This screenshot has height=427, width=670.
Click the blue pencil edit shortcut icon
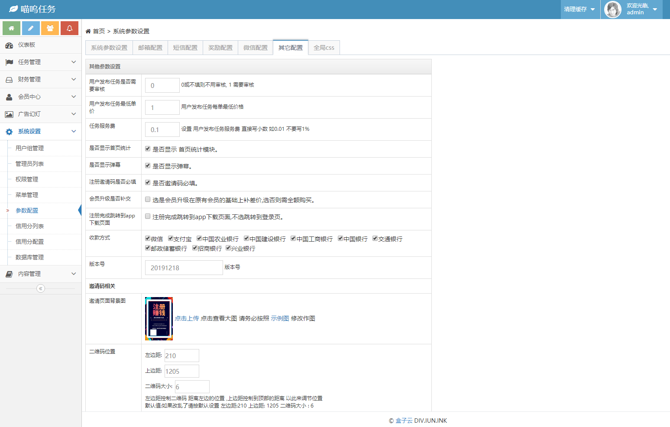tap(31, 28)
